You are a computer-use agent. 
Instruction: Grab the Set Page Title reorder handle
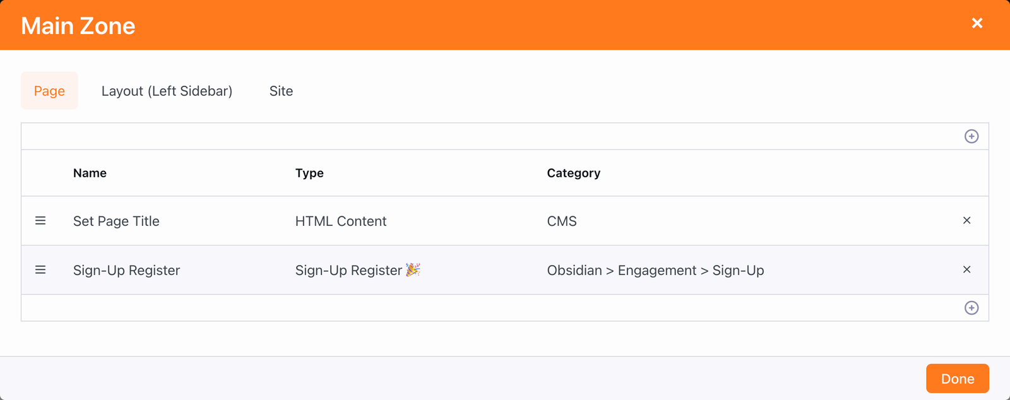pyautogui.click(x=40, y=221)
